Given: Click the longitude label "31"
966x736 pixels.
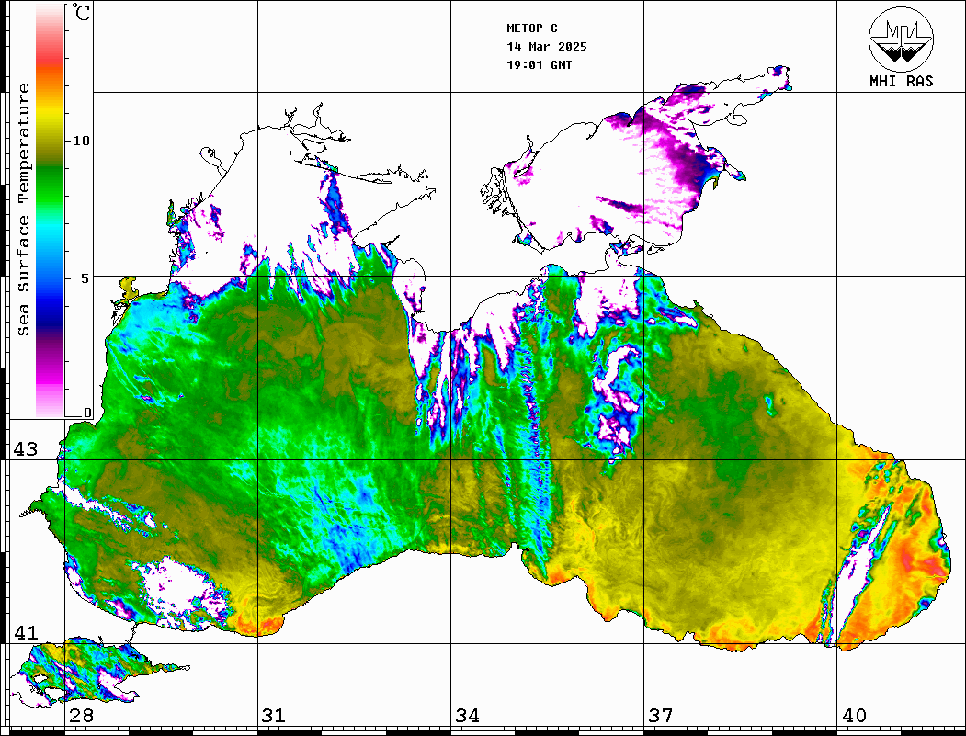Looking at the screenshot, I should pos(274,716).
